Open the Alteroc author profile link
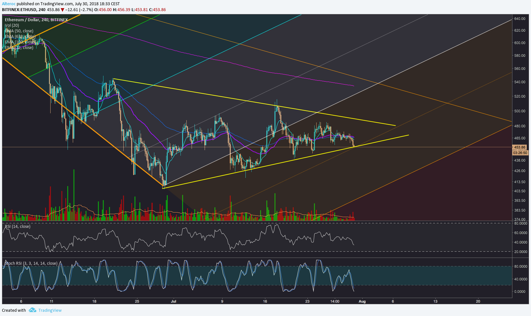The width and height of the screenshot is (531, 316). click(x=9, y=4)
